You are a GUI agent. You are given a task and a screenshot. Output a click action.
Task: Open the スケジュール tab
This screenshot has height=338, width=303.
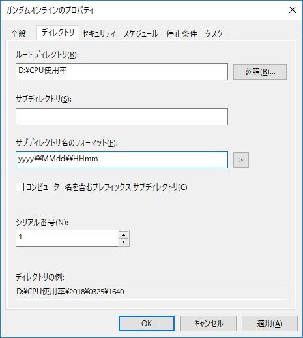(140, 34)
